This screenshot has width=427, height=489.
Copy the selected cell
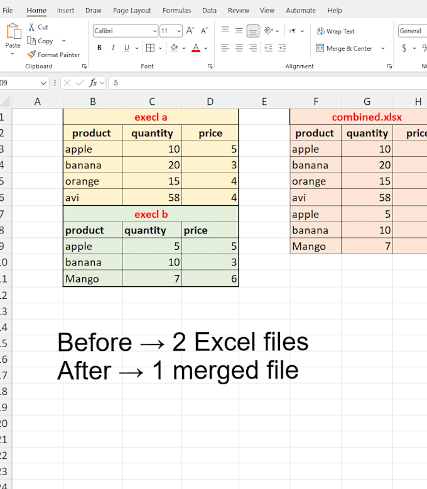point(40,41)
